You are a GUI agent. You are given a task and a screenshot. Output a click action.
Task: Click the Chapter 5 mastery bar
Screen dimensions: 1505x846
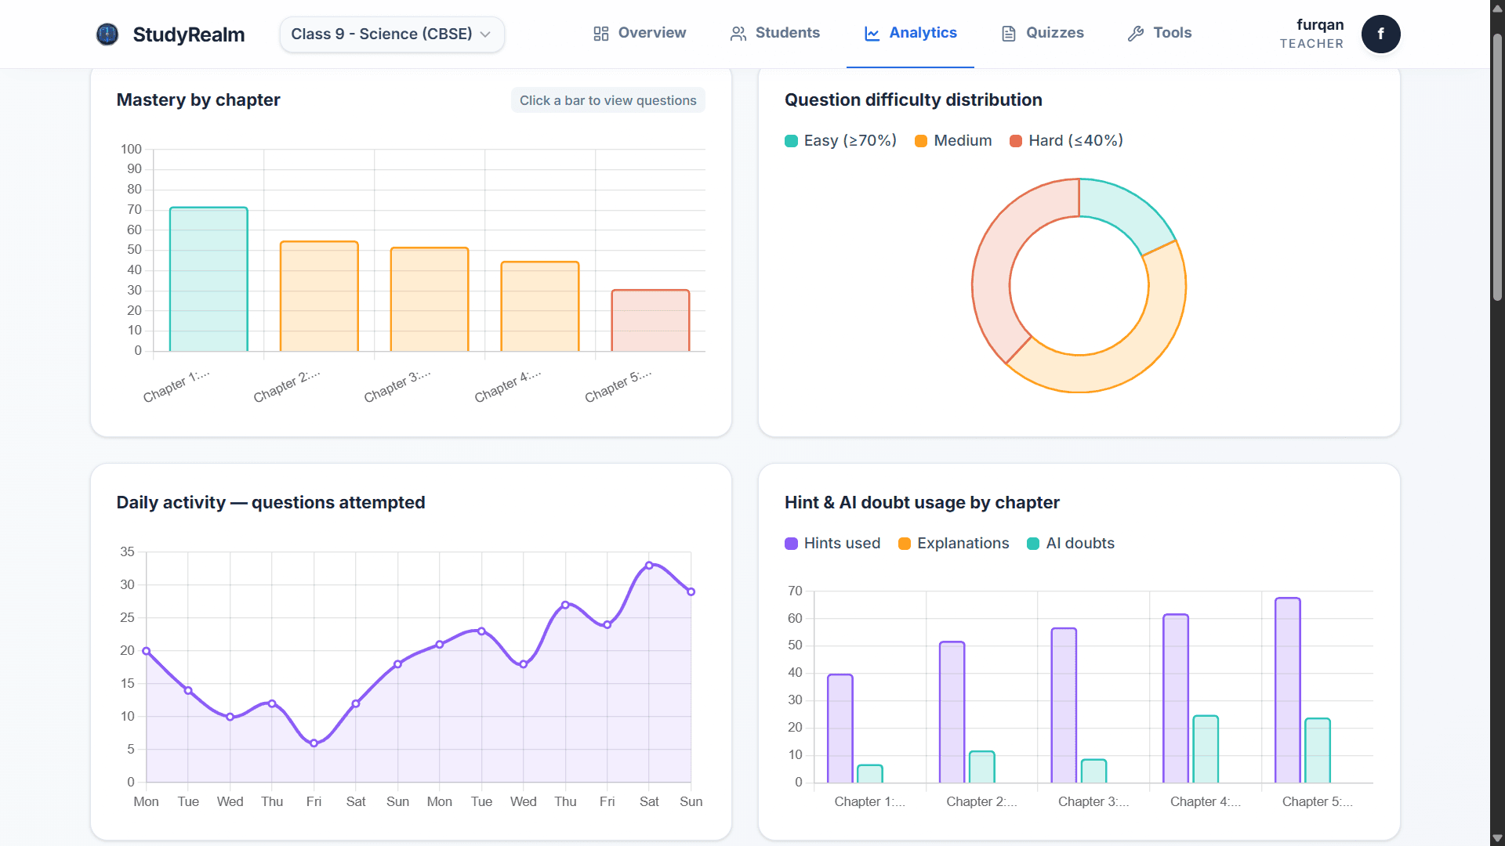coord(651,320)
